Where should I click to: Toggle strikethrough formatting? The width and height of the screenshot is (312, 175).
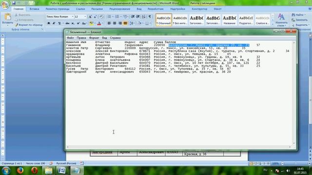click(x=67, y=23)
